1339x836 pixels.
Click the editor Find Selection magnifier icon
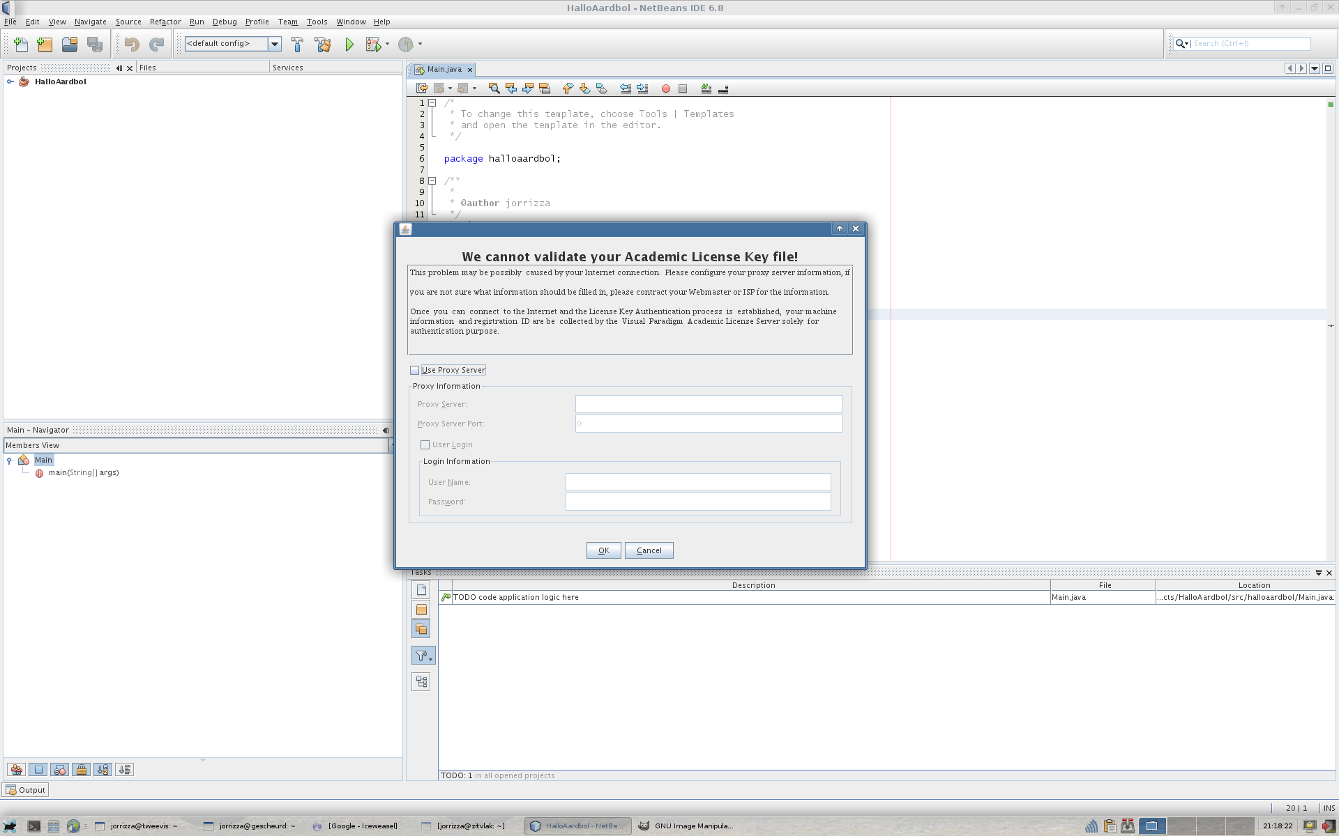[494, 88]
